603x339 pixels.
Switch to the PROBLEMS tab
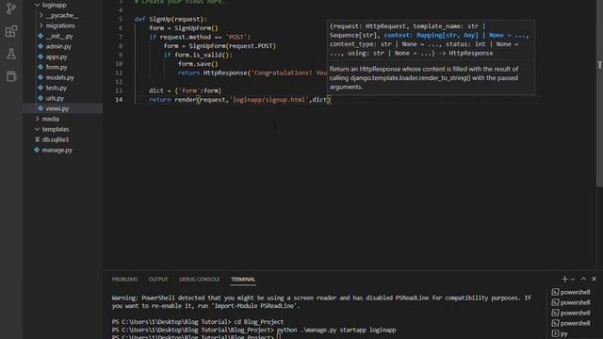tap(124, 280)
